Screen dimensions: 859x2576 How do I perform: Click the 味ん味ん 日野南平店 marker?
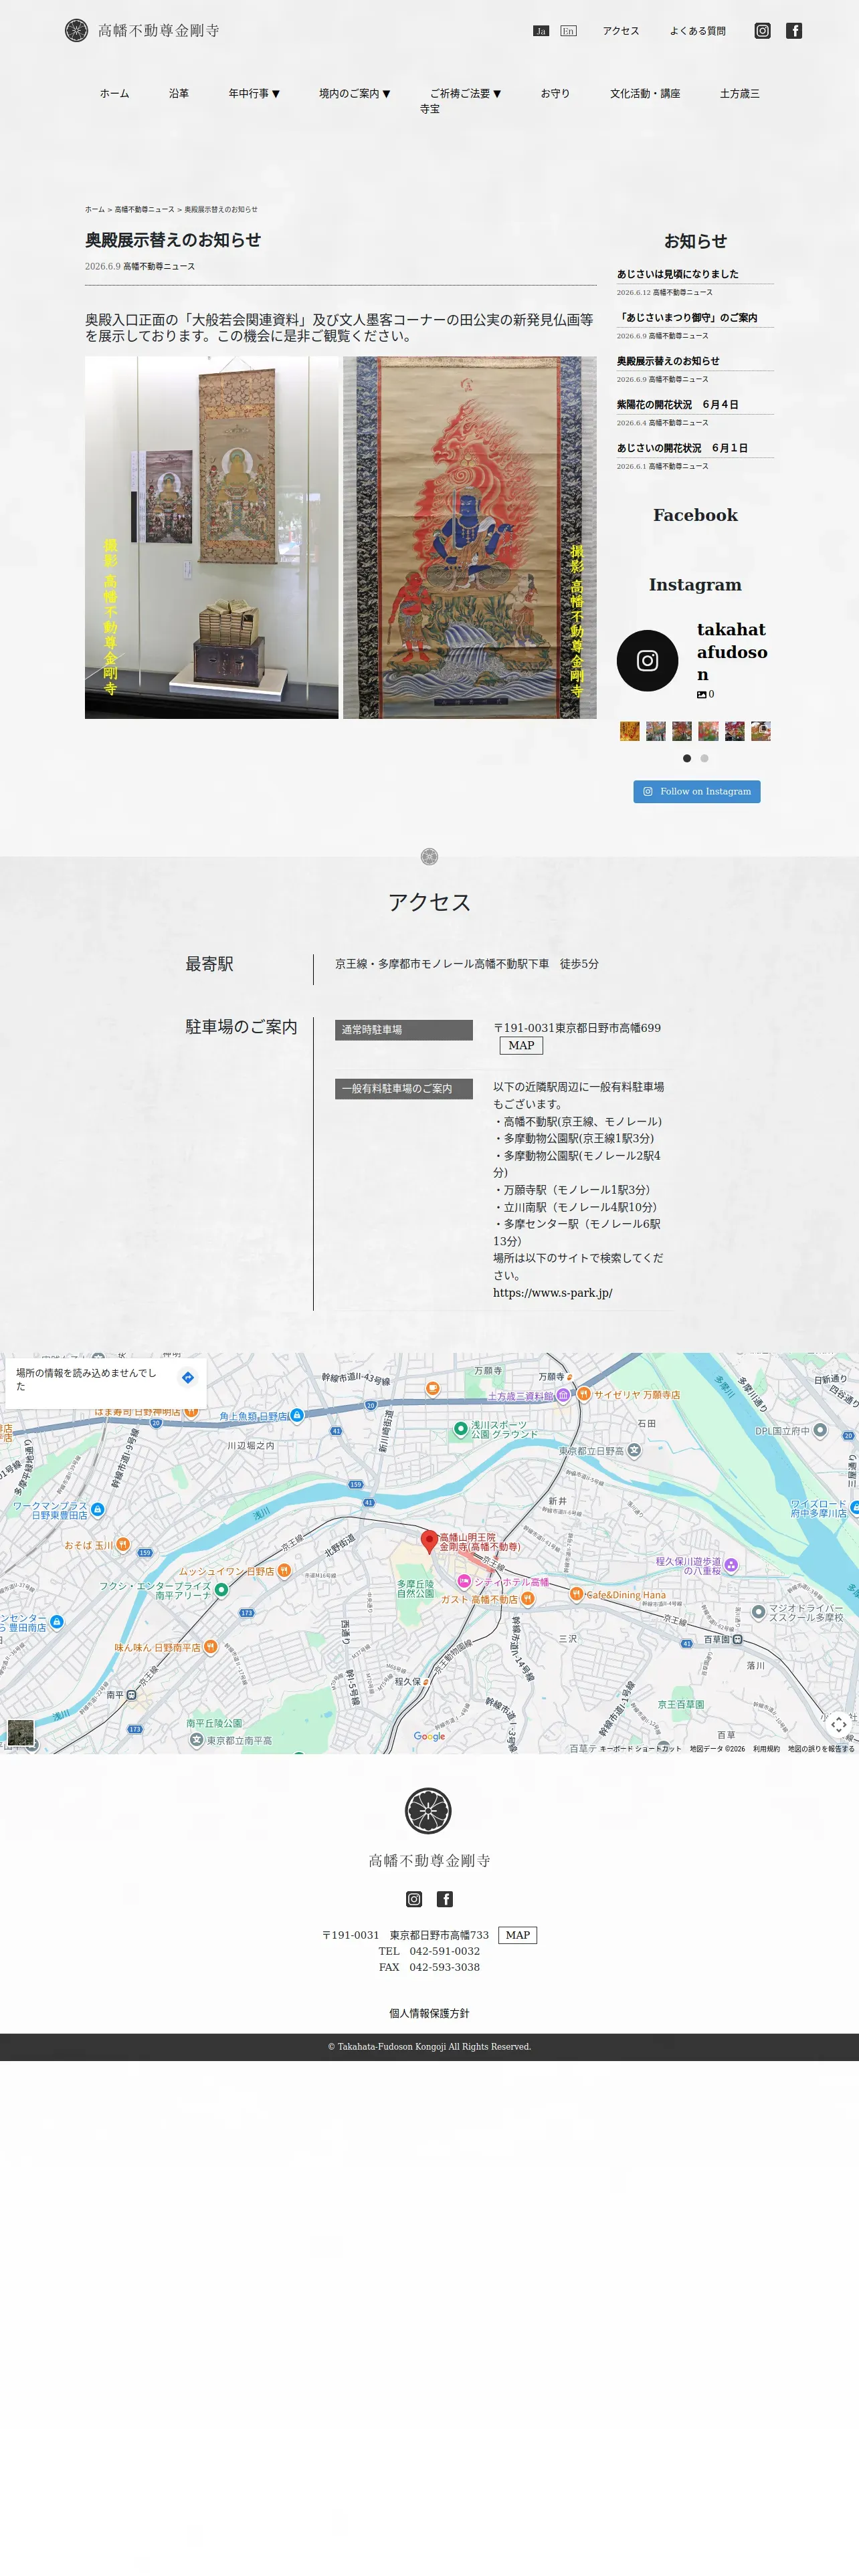pos(210,1646)
